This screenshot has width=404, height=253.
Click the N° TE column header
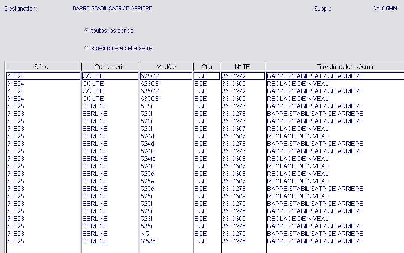tap(243, 67)
